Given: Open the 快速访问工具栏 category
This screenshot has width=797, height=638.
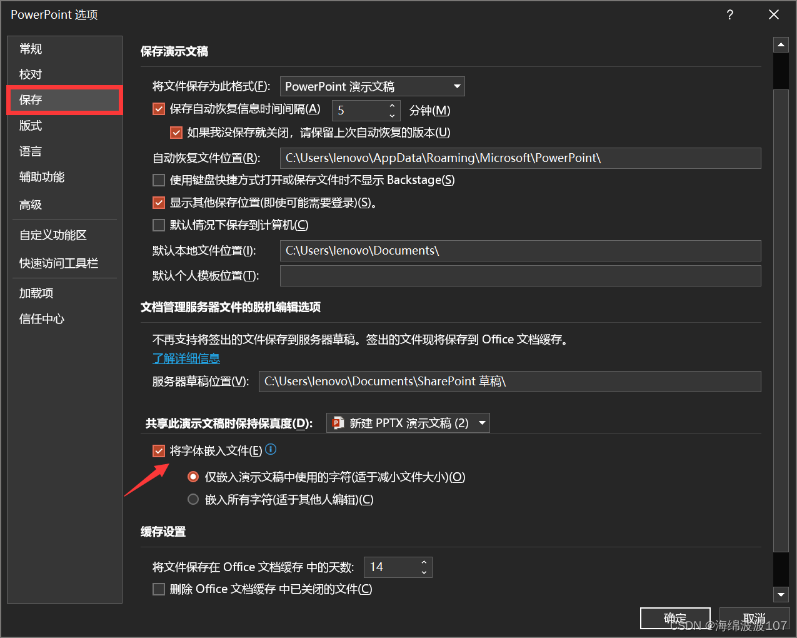Looking at the screenshot, I should 64,263.
